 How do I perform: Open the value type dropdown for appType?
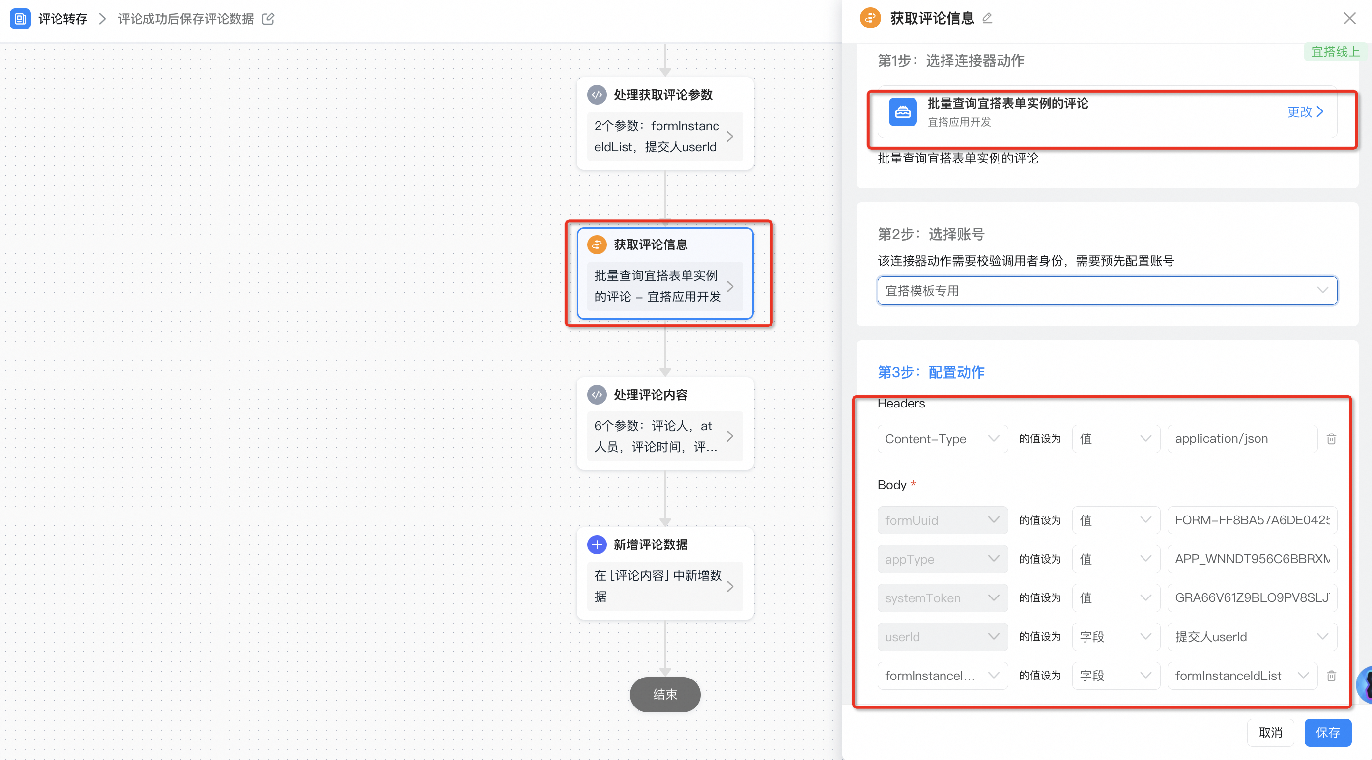point(1115,559)
